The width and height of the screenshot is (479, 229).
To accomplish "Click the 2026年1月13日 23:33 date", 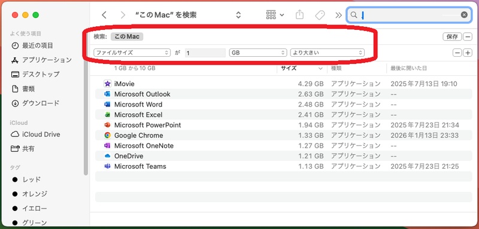I will click(425, 136).
